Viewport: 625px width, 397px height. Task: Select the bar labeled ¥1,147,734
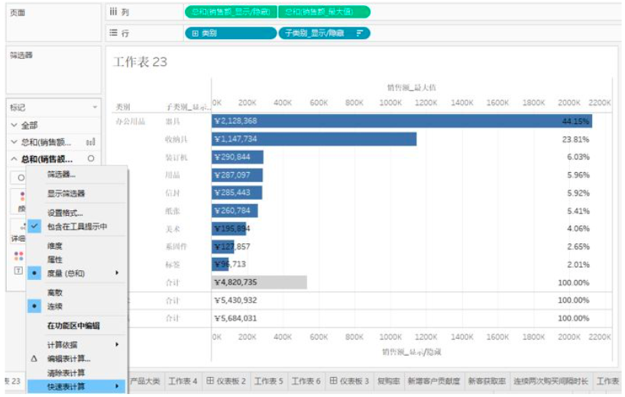314,139
